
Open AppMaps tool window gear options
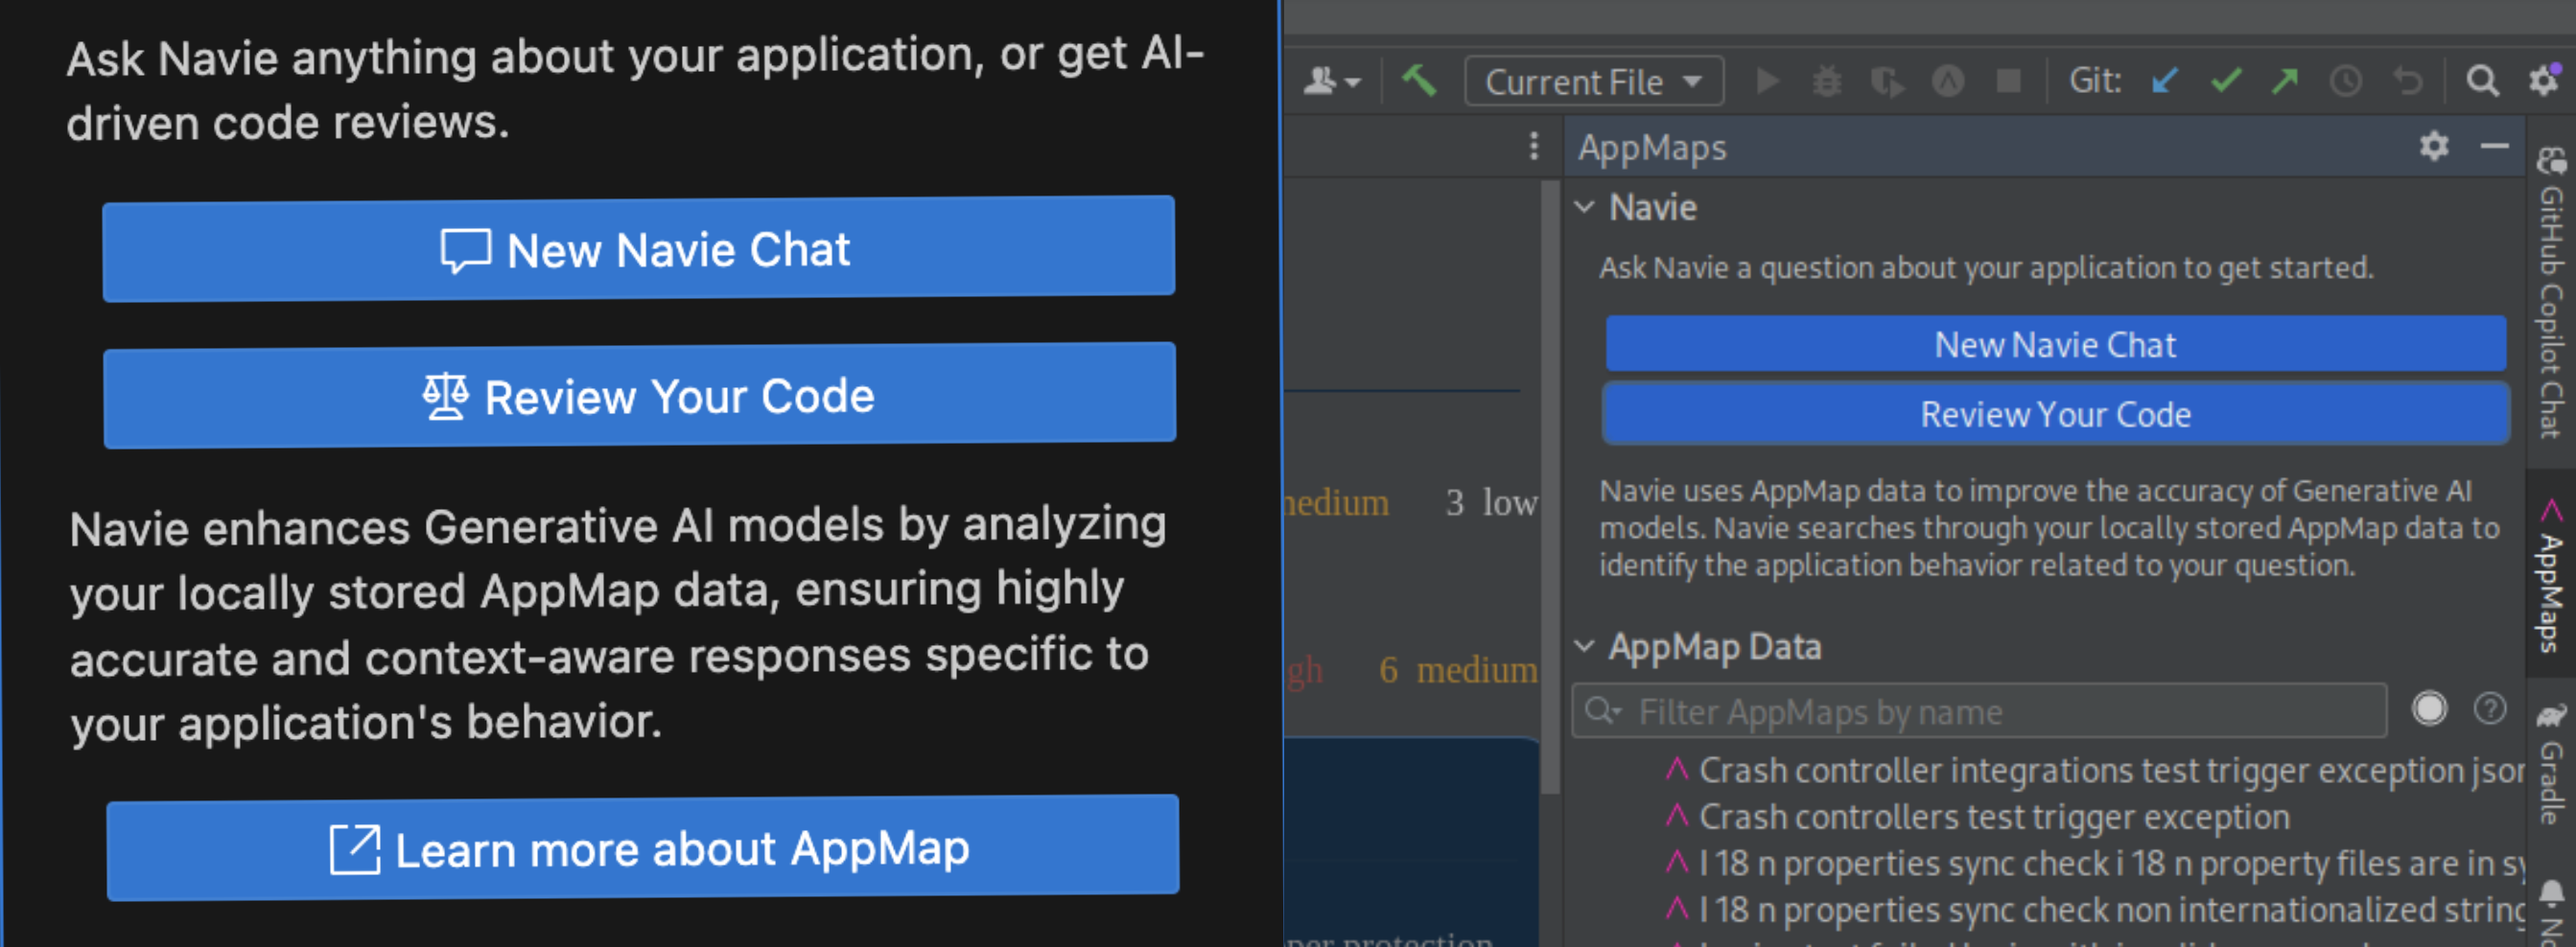pyautogui.click(x=2434, y=147)
